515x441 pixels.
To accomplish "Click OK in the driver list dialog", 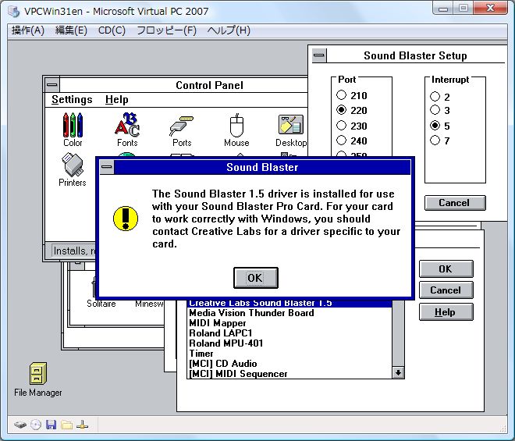I will 446,269.
